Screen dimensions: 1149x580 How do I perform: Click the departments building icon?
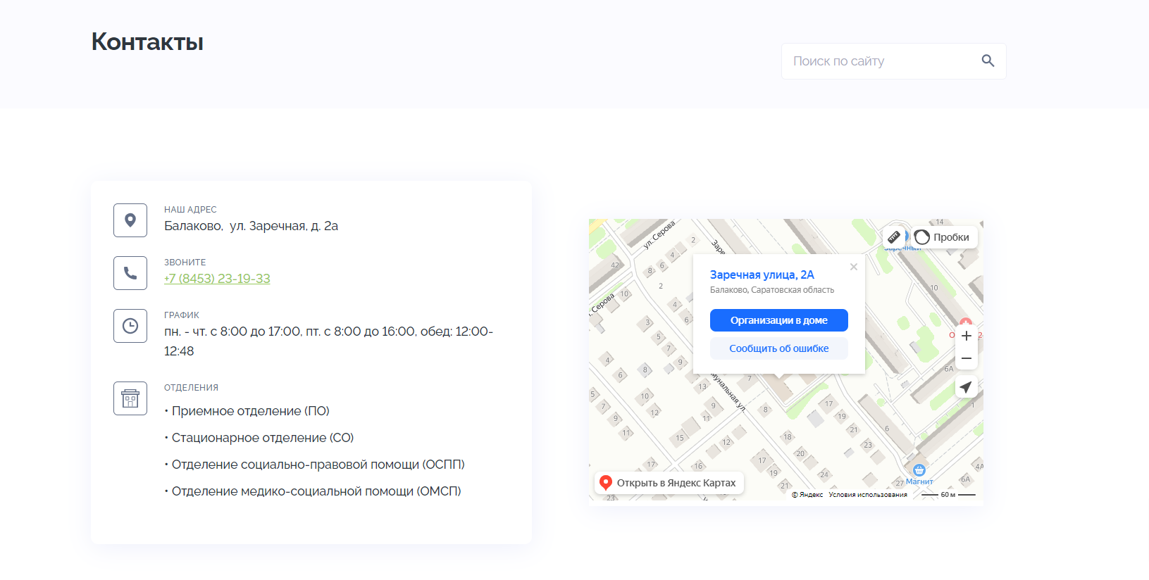click(x=130, y=398)
